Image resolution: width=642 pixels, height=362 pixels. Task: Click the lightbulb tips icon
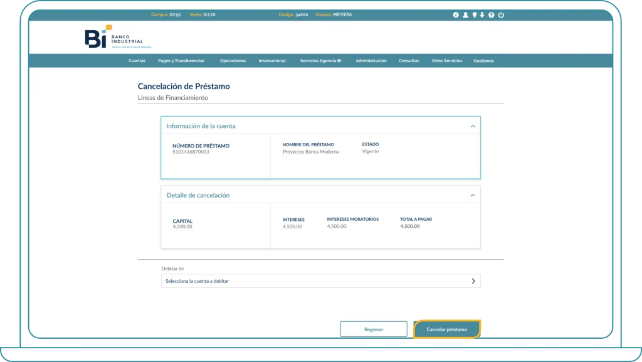(474, 15)
